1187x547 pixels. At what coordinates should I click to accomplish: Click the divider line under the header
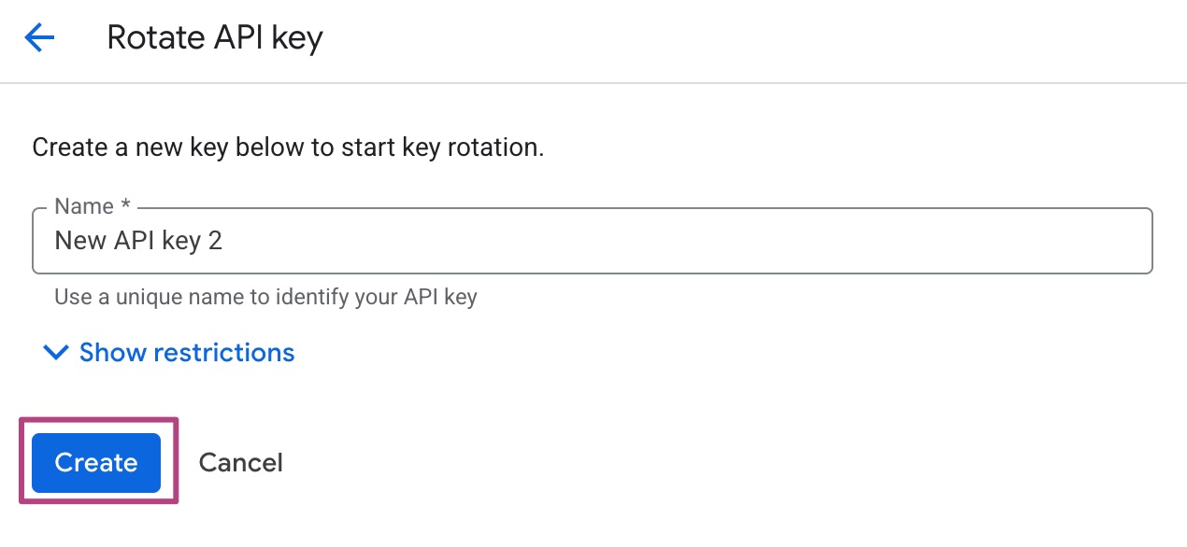coord(593,83)
